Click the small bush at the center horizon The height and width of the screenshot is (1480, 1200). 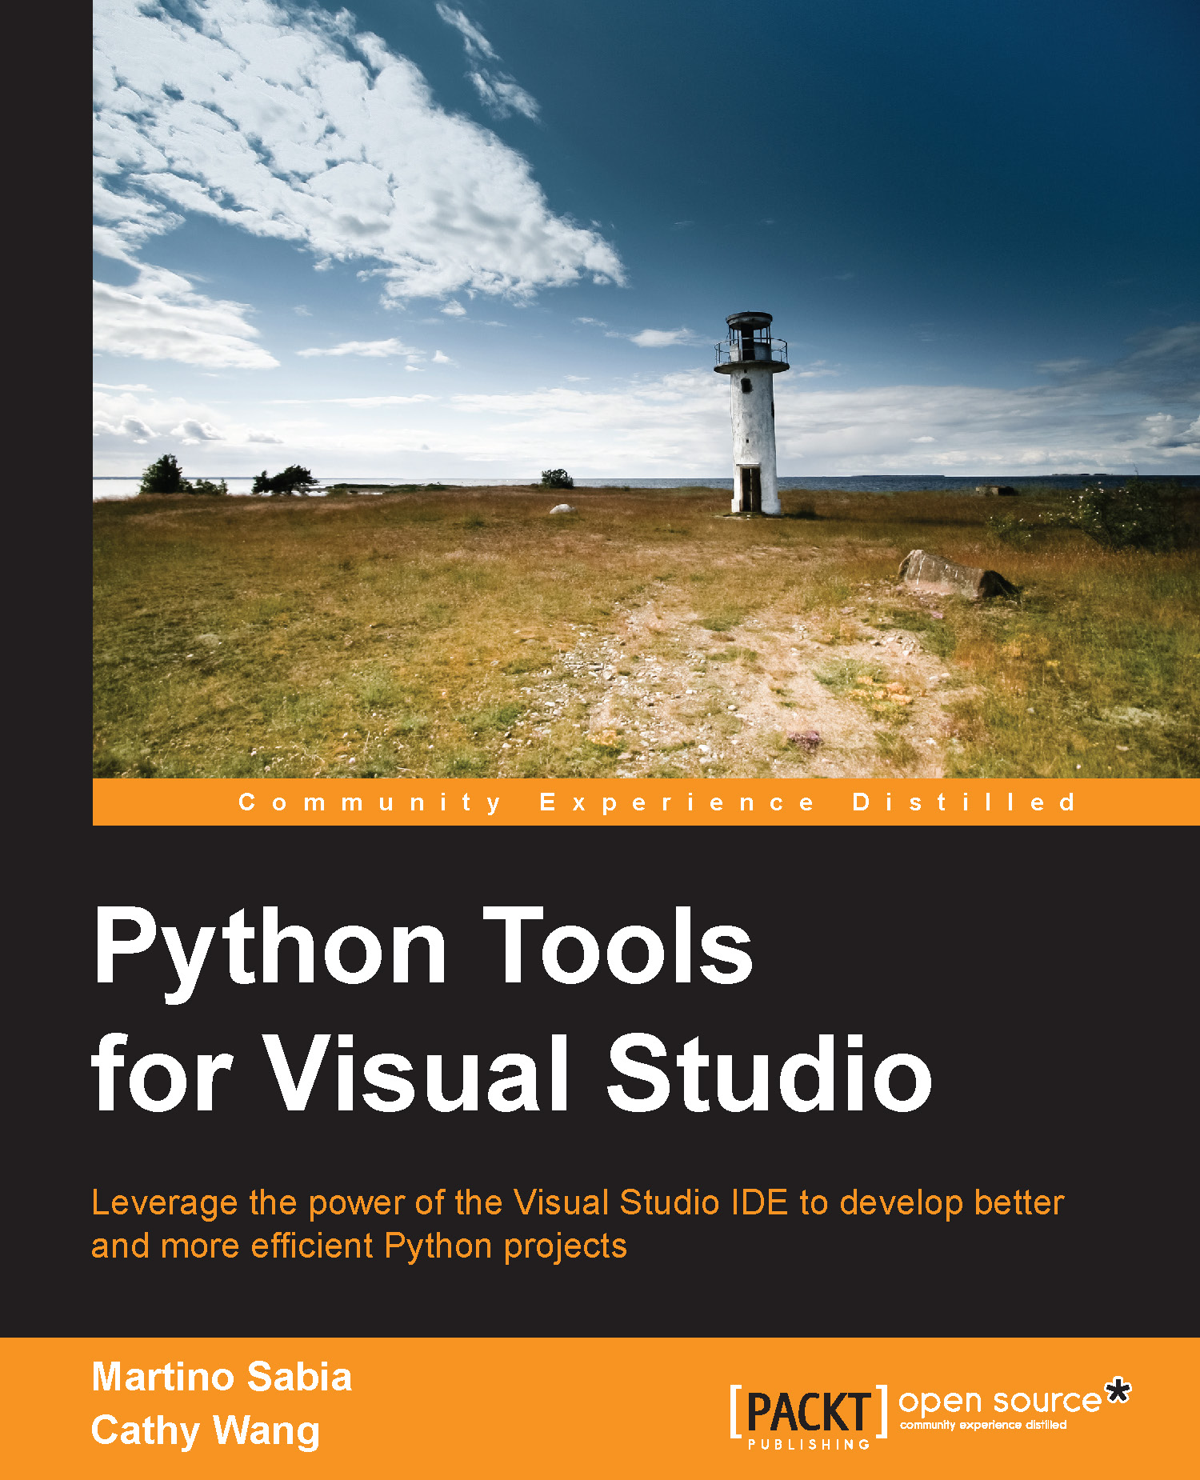pos(556,479)
